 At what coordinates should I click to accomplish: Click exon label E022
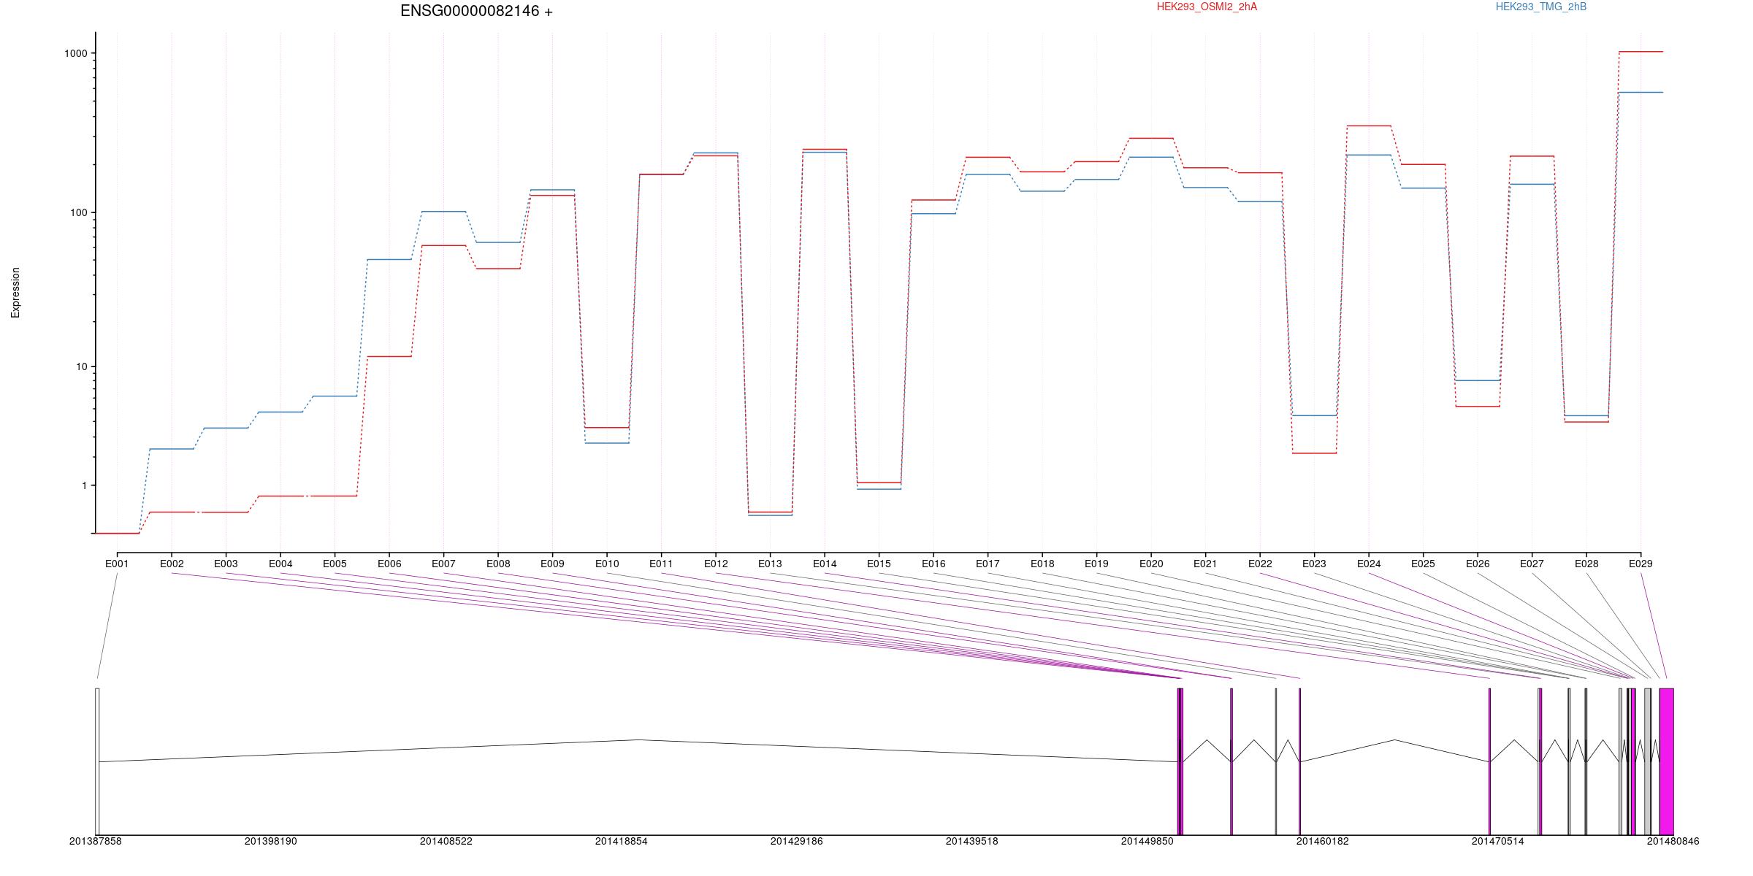[x=1260, y=564]
